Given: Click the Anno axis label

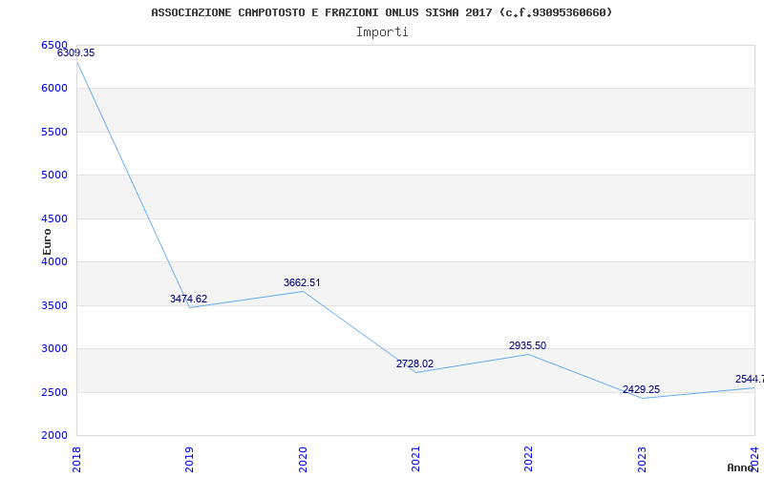Looking at the screenshot, I should click(x=740, y=468).
